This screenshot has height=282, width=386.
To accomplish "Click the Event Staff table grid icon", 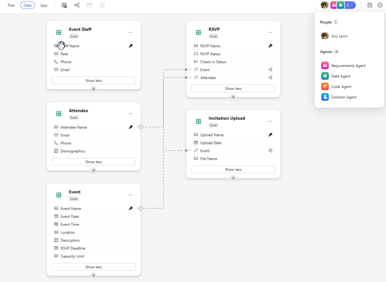I will point(59,32).
